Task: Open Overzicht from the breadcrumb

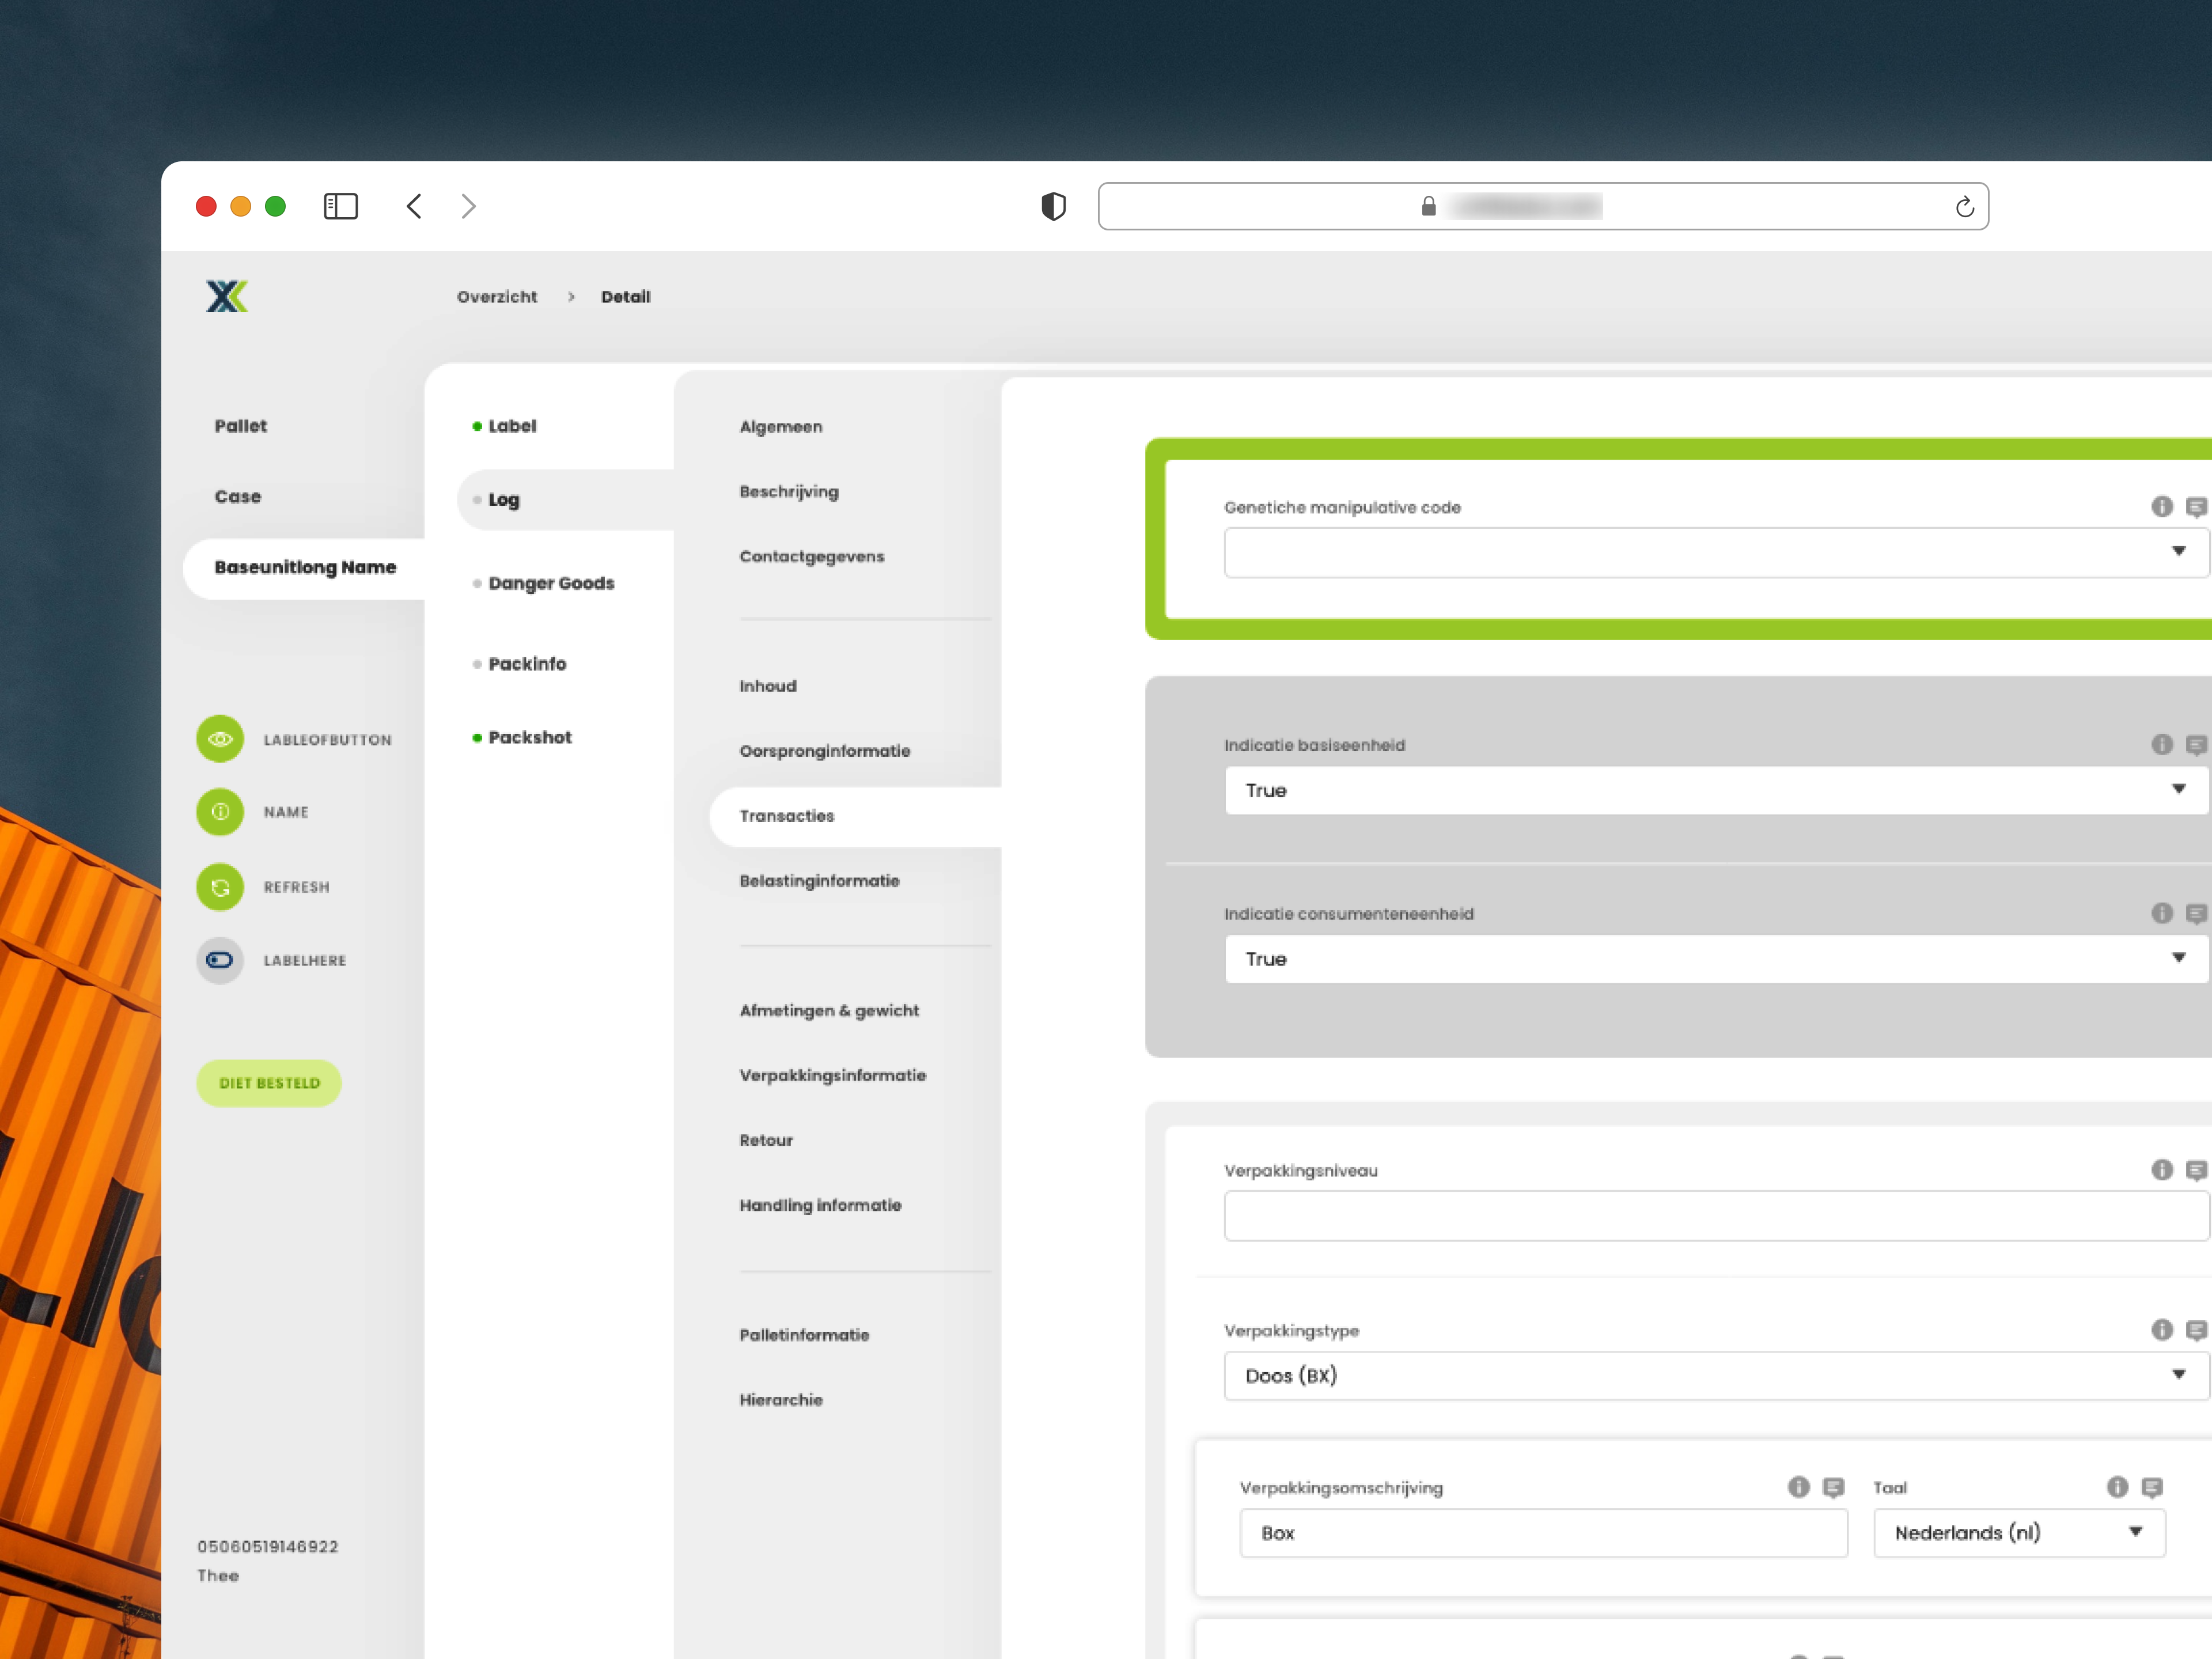Action: click(497, 296)
